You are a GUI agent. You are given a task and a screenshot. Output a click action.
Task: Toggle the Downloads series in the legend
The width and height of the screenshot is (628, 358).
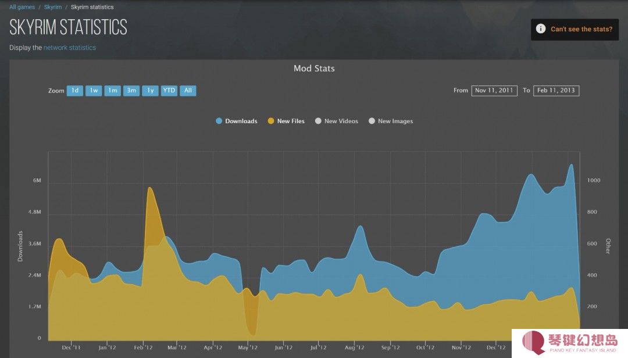click(x=236, y=121)
